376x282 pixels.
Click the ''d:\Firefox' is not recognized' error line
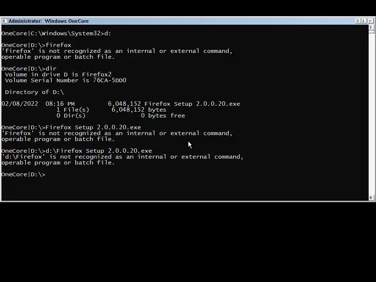[x=122, y=157]
